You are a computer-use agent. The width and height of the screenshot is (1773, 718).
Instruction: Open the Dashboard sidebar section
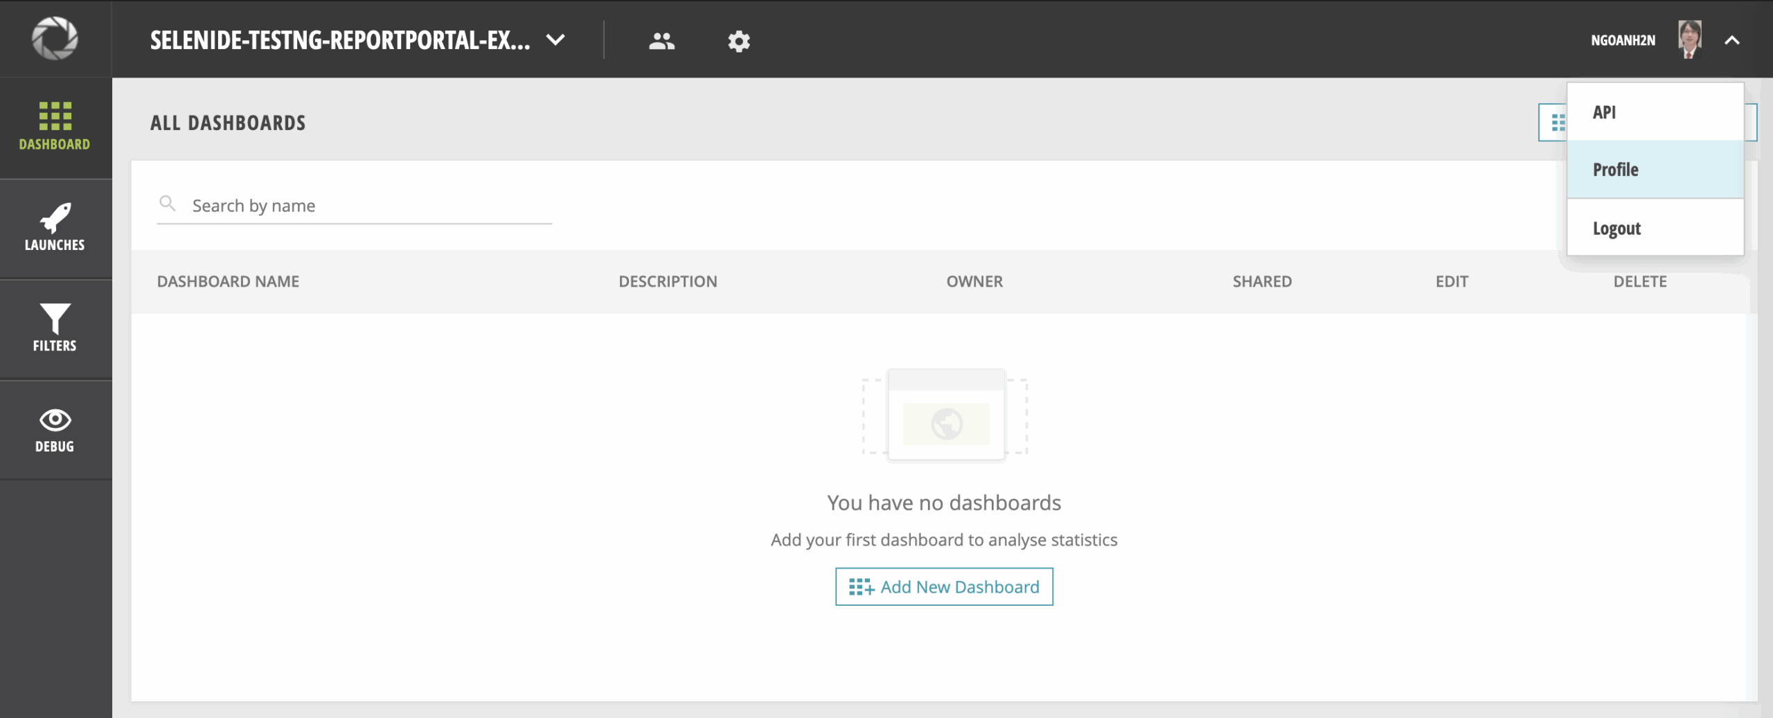55,127
